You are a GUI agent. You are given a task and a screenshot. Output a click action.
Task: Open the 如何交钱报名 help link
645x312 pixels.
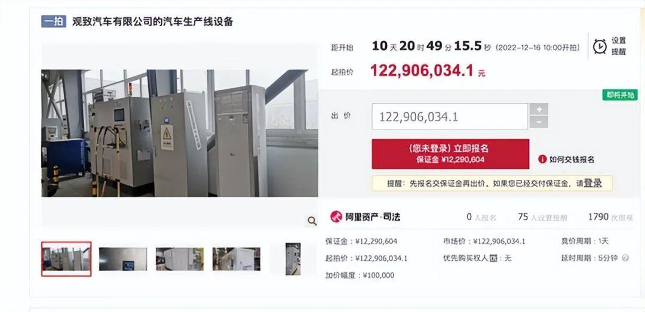[572, 159]
